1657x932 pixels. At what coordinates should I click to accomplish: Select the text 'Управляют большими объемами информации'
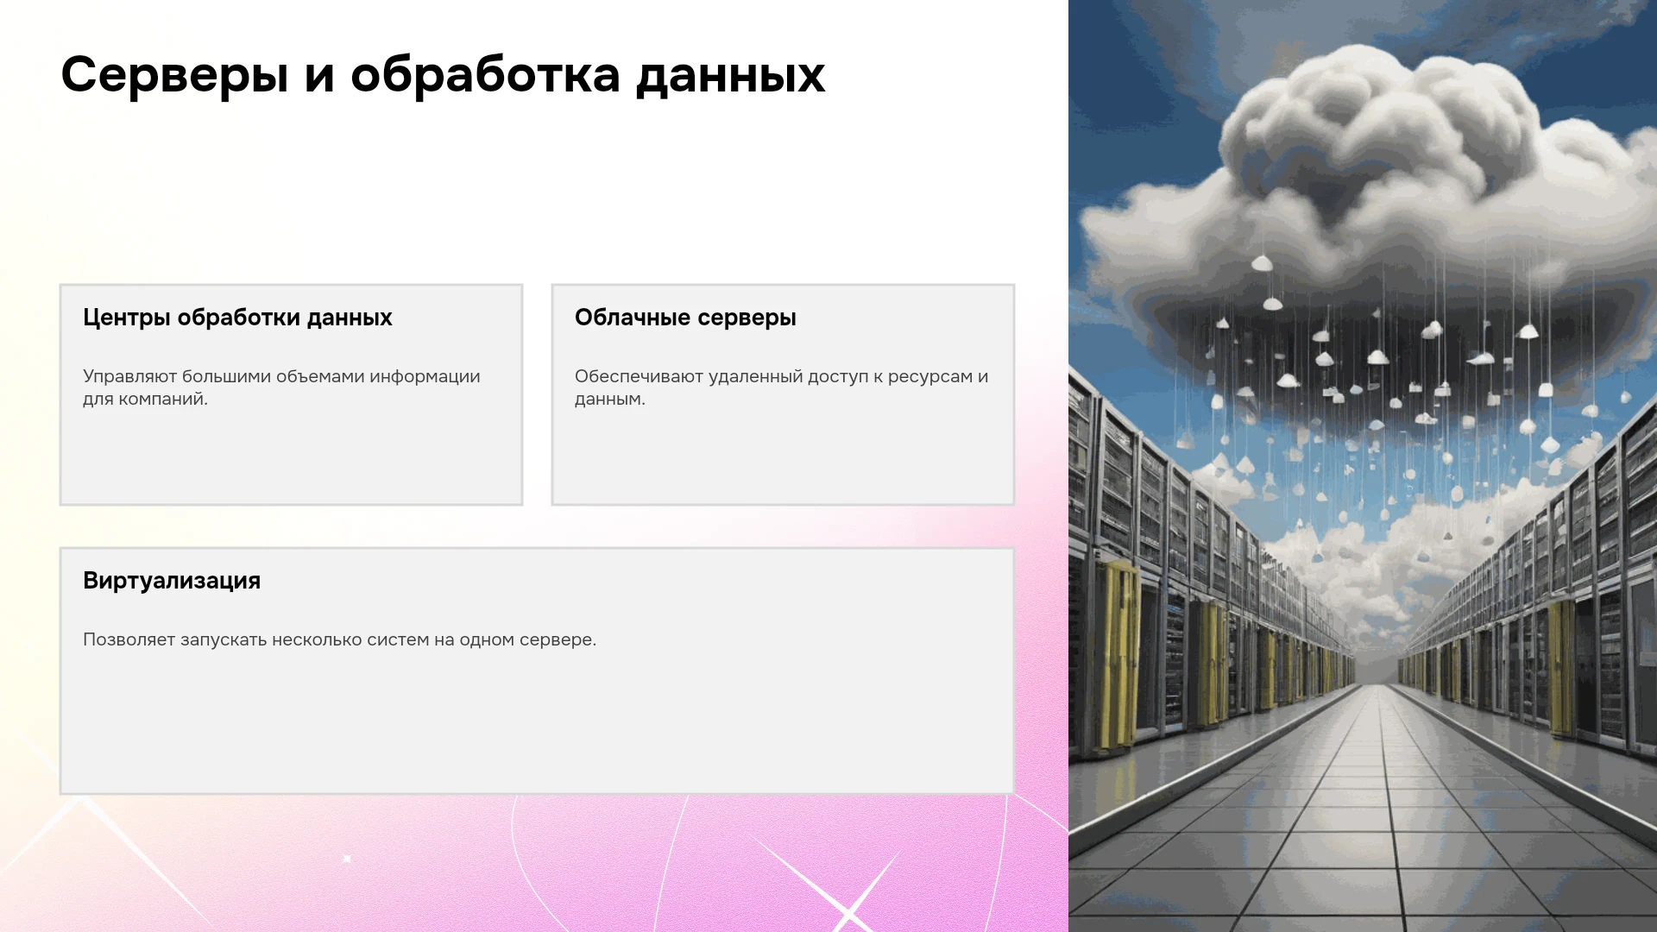tap(281, 376)
